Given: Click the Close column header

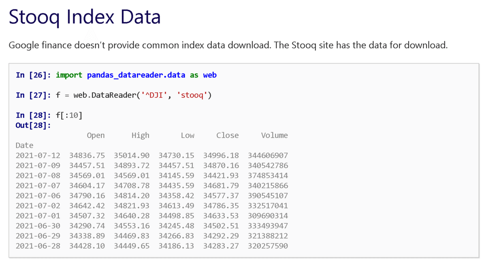Looking at the screenshot, I should [227, 135].
